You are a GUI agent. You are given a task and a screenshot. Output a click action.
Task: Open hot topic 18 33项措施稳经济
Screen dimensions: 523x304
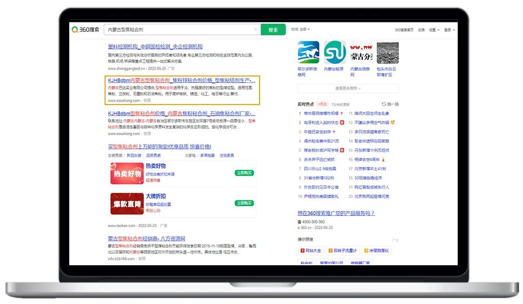point(368,178)
